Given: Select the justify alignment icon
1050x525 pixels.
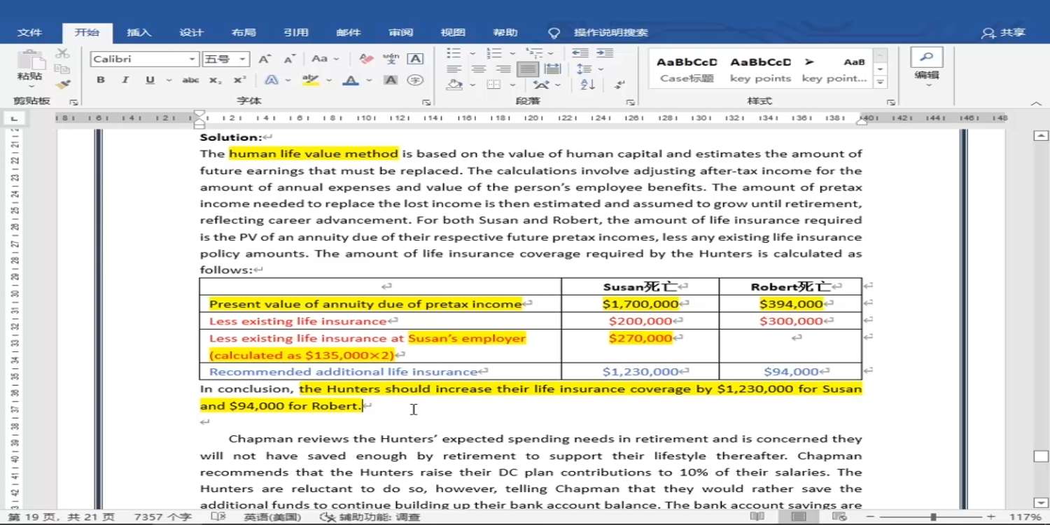Looking at the screenshot, I should tap(528, 69).
